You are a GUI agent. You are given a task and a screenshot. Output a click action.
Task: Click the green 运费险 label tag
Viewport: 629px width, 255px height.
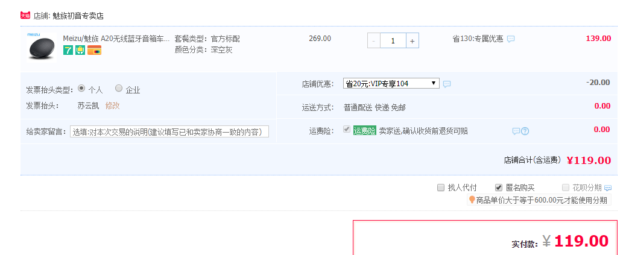coord(365,131)
